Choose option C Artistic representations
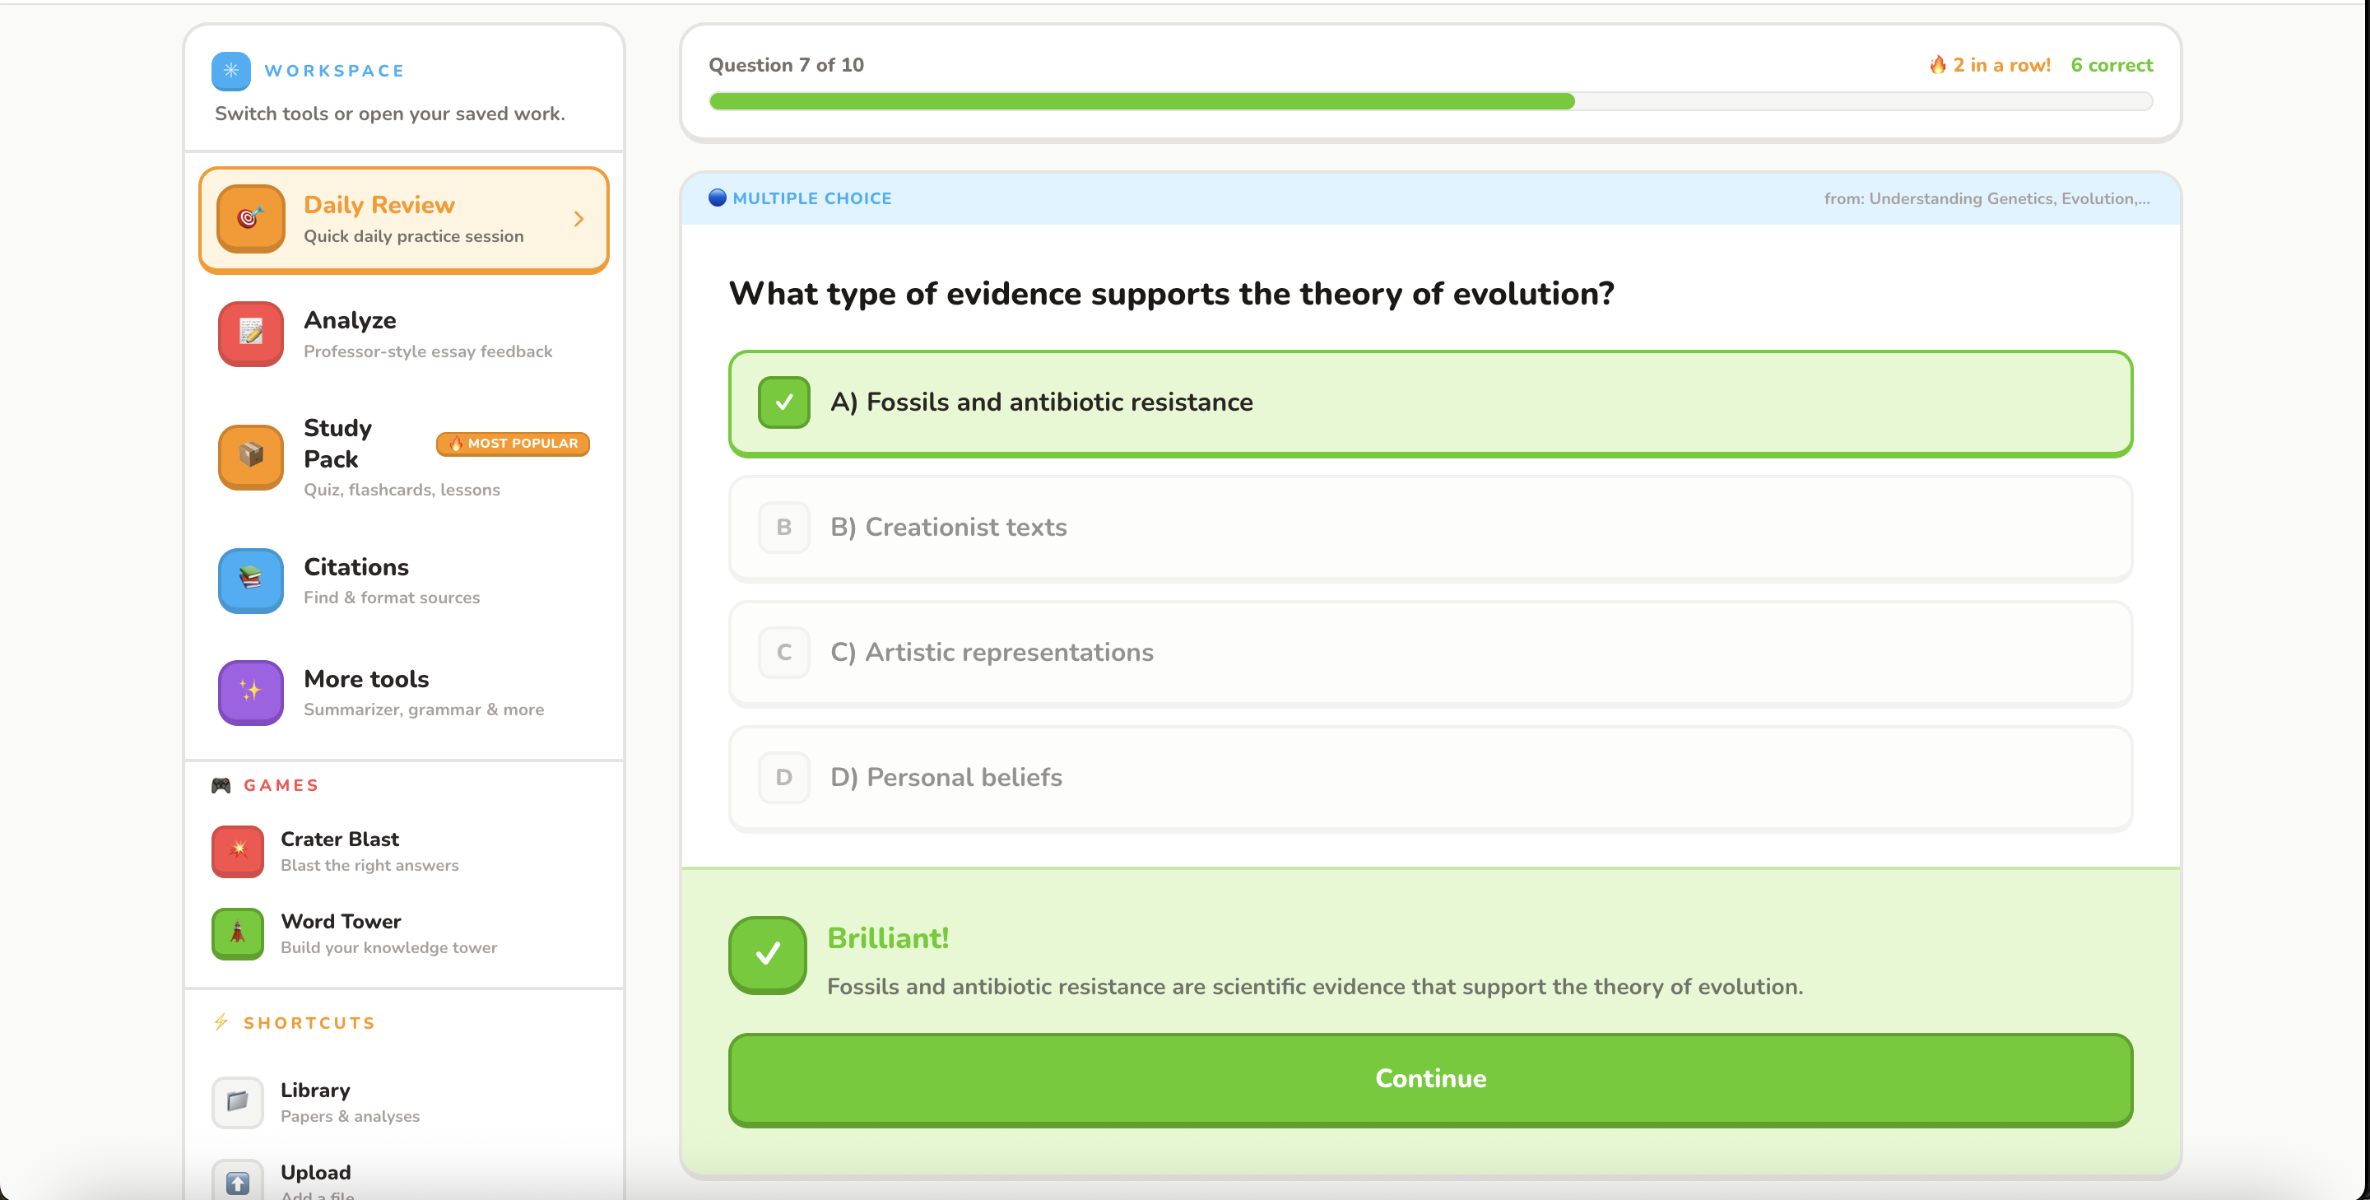The height and width of the screenshot is (1200, 2370). 1431,653
